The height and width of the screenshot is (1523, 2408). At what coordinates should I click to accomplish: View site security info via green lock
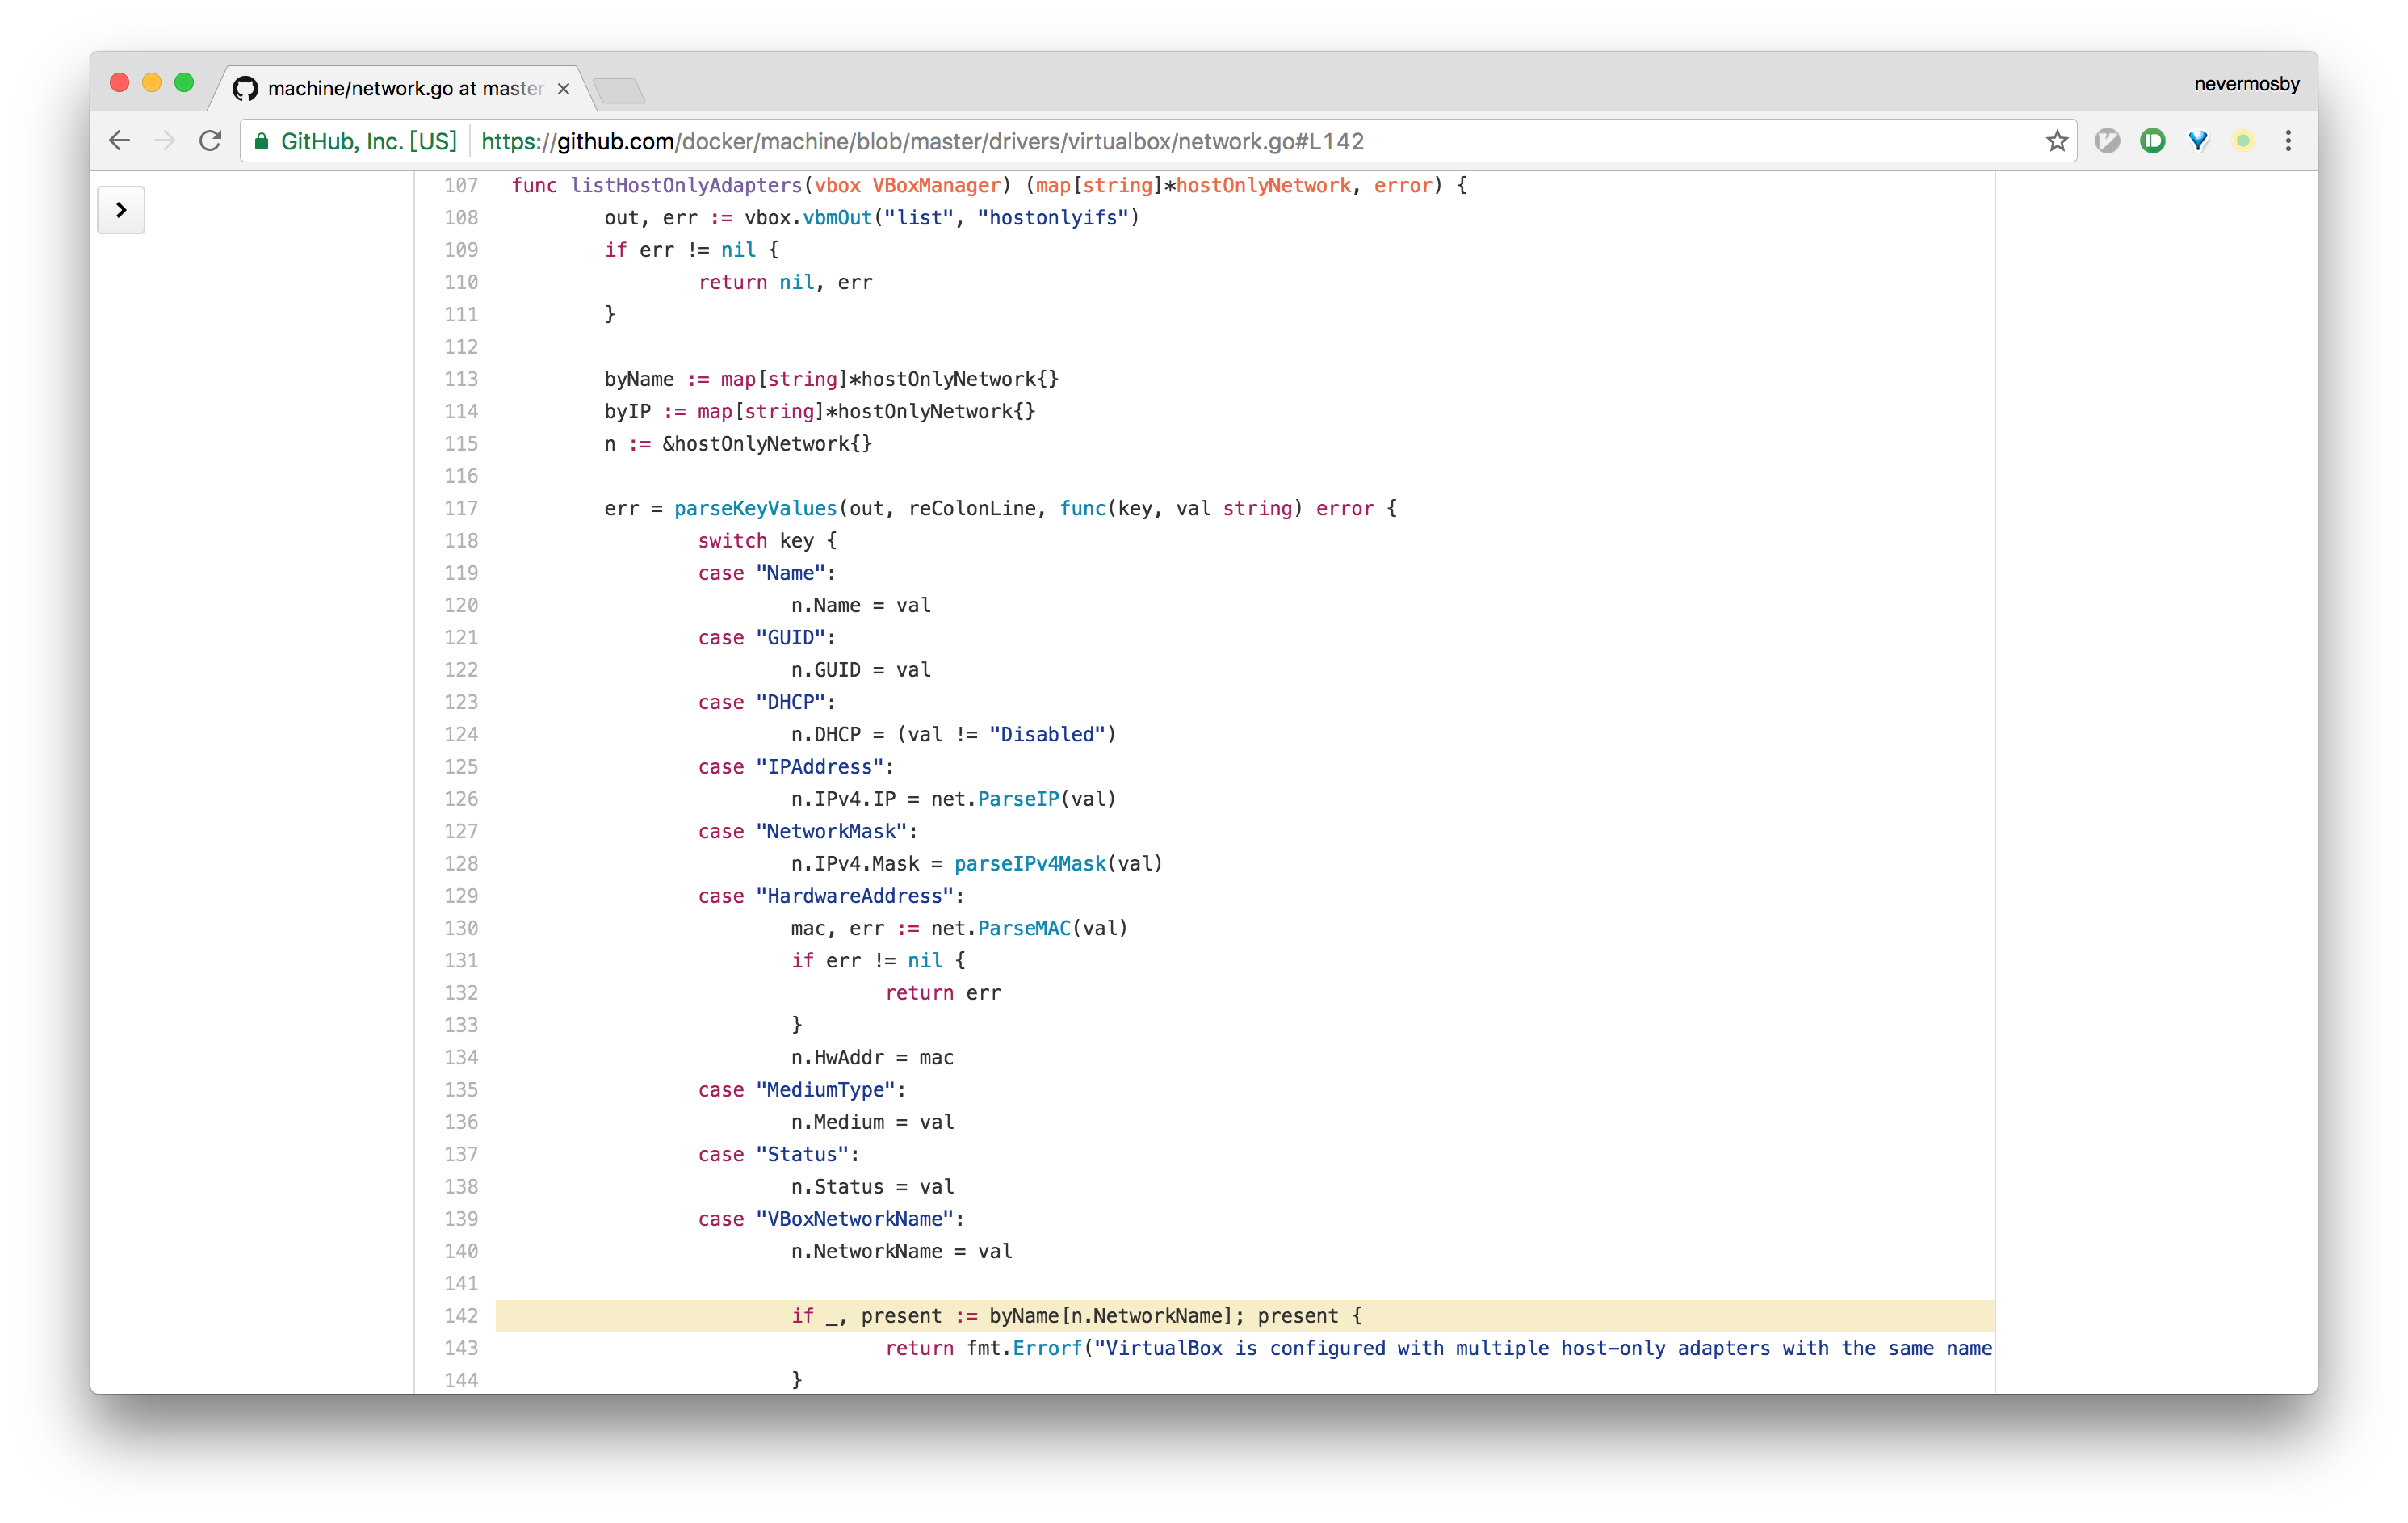click(x=262, y=141)
